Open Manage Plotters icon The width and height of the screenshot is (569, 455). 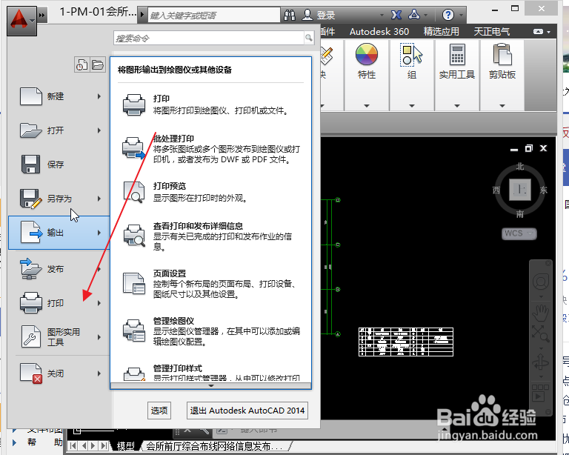134,331
